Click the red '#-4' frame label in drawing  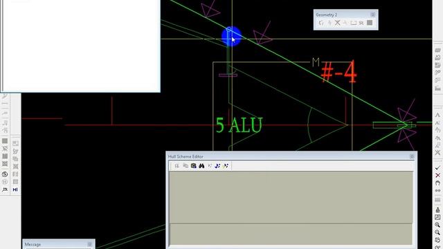pos(338,72)
